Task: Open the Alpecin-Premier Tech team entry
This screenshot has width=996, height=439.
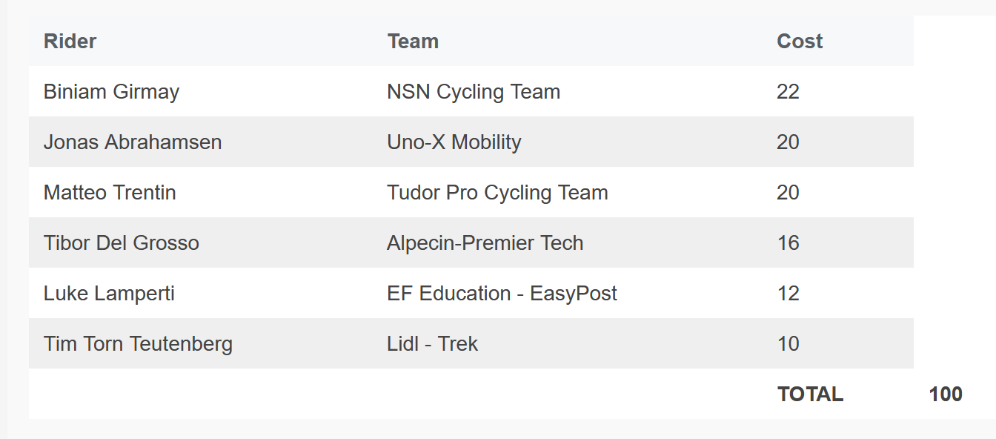Action: point(485,243)
